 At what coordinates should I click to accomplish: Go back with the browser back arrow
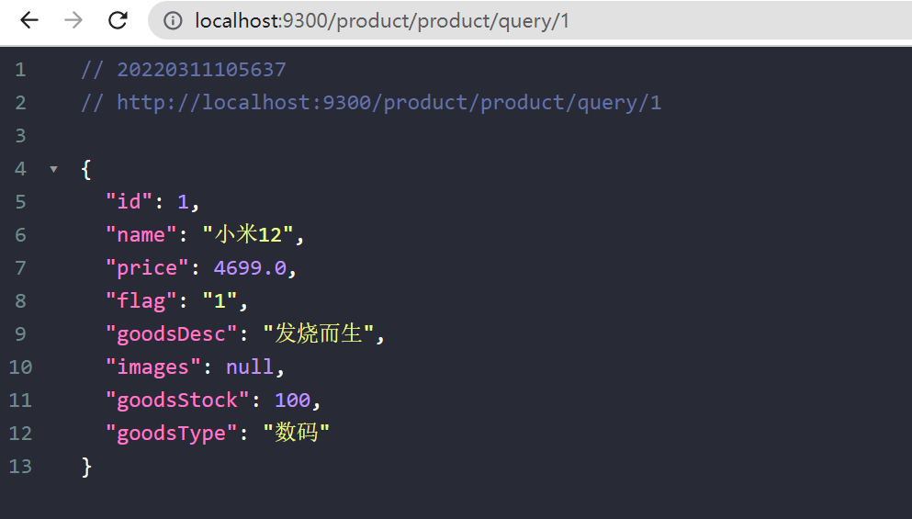pyautogui.click(x=29, y=20)
